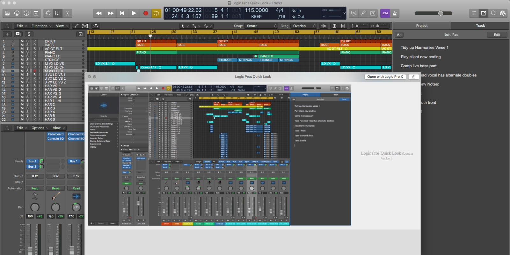The width and height of the screenshot is (510, 255).
Task: Toggle the purple 1234 count-in button
Action: (385, 13)
